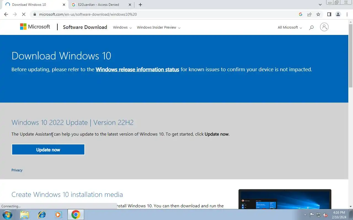The image size is (353, 220).
Task: Switch to the Download Windows 10 tab
Action: coord(35,5)
